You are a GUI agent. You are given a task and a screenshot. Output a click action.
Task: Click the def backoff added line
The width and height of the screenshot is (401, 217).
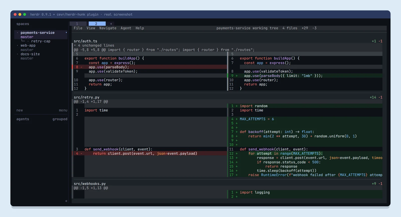pyautogui.click(x=305, y=132)
